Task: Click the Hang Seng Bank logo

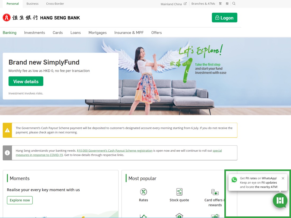Action: click(41, 18)
